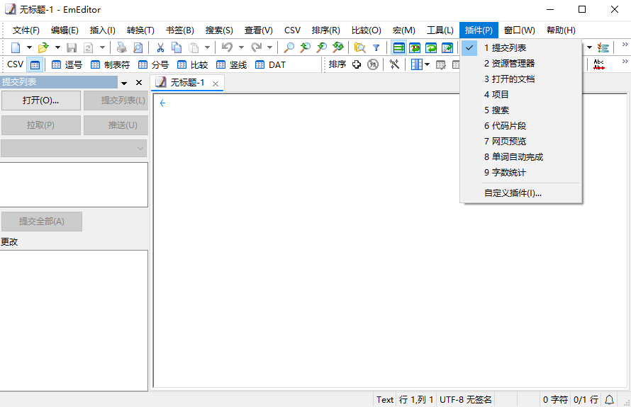631x407 pixels.
Task: Open the 提交列表 panel menu arrow
Action: 124,83
